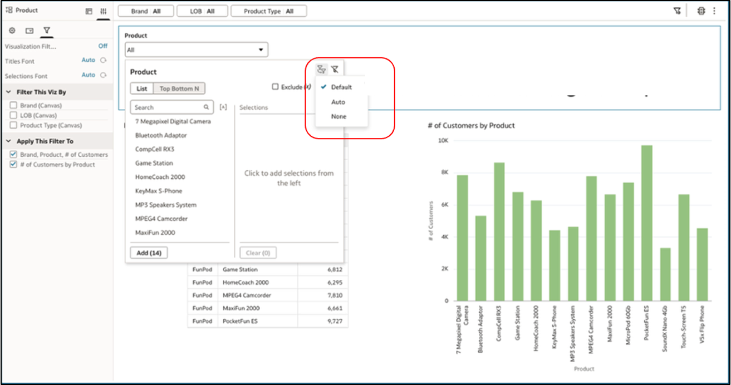Click the clear filter selections funnel icon

(335, 70)
